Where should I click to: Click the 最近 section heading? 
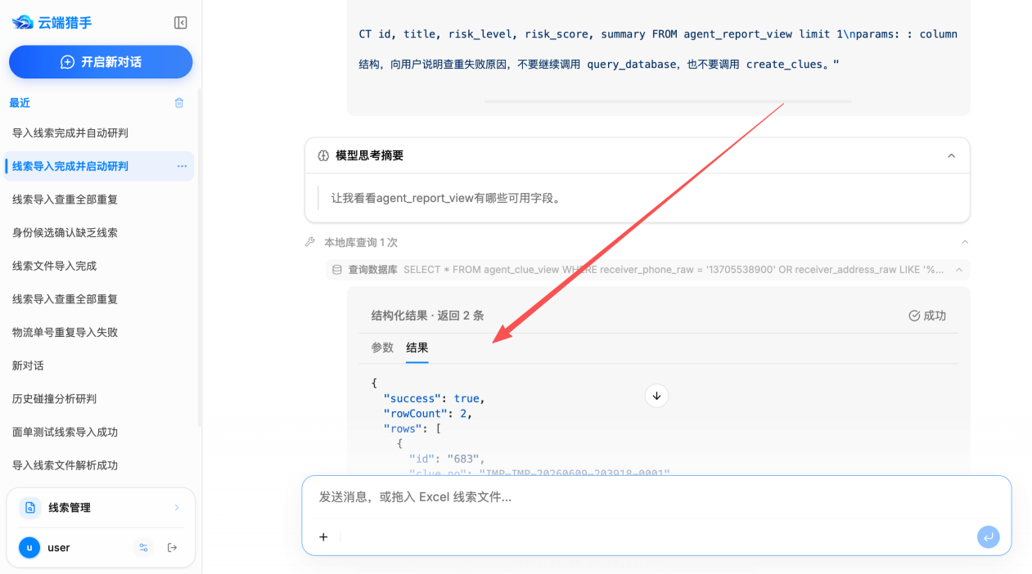tap(20, 103)
